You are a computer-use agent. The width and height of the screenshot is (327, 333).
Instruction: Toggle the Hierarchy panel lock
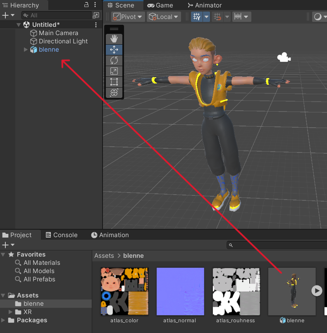click(x=86, y=5)
